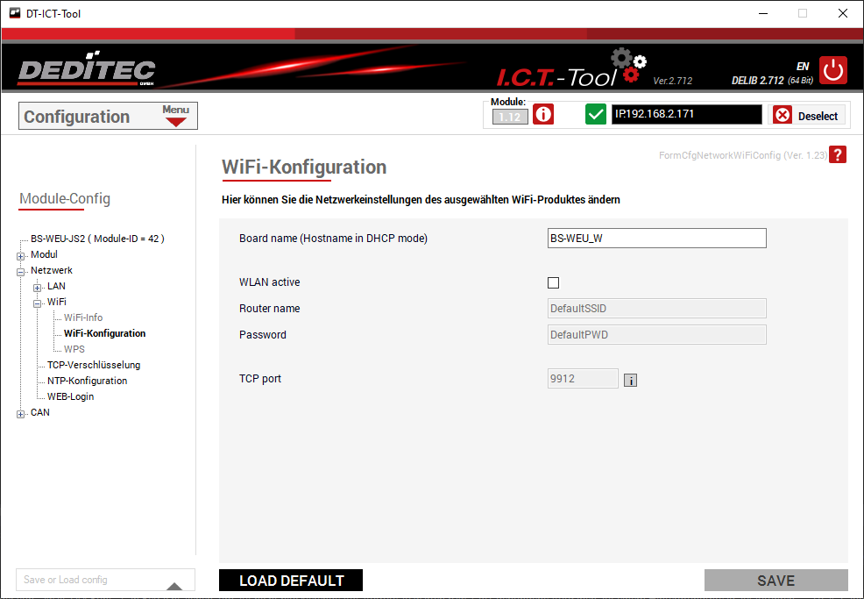Click the SAVE button
This screenshot has width=864, height=599.
click(x=775, y=581)
